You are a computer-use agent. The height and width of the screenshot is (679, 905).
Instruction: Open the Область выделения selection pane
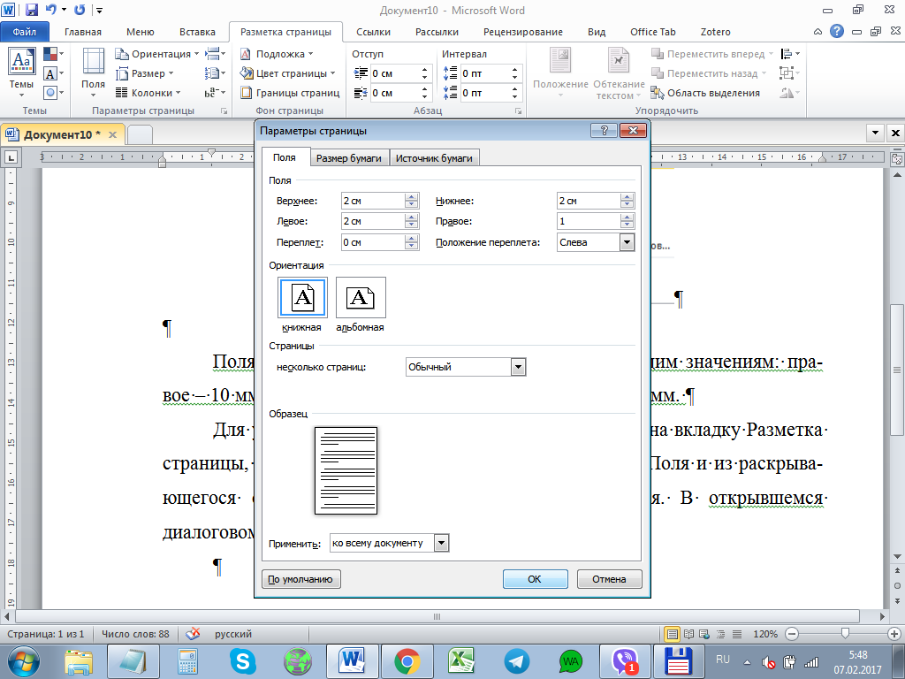(705, 92)
